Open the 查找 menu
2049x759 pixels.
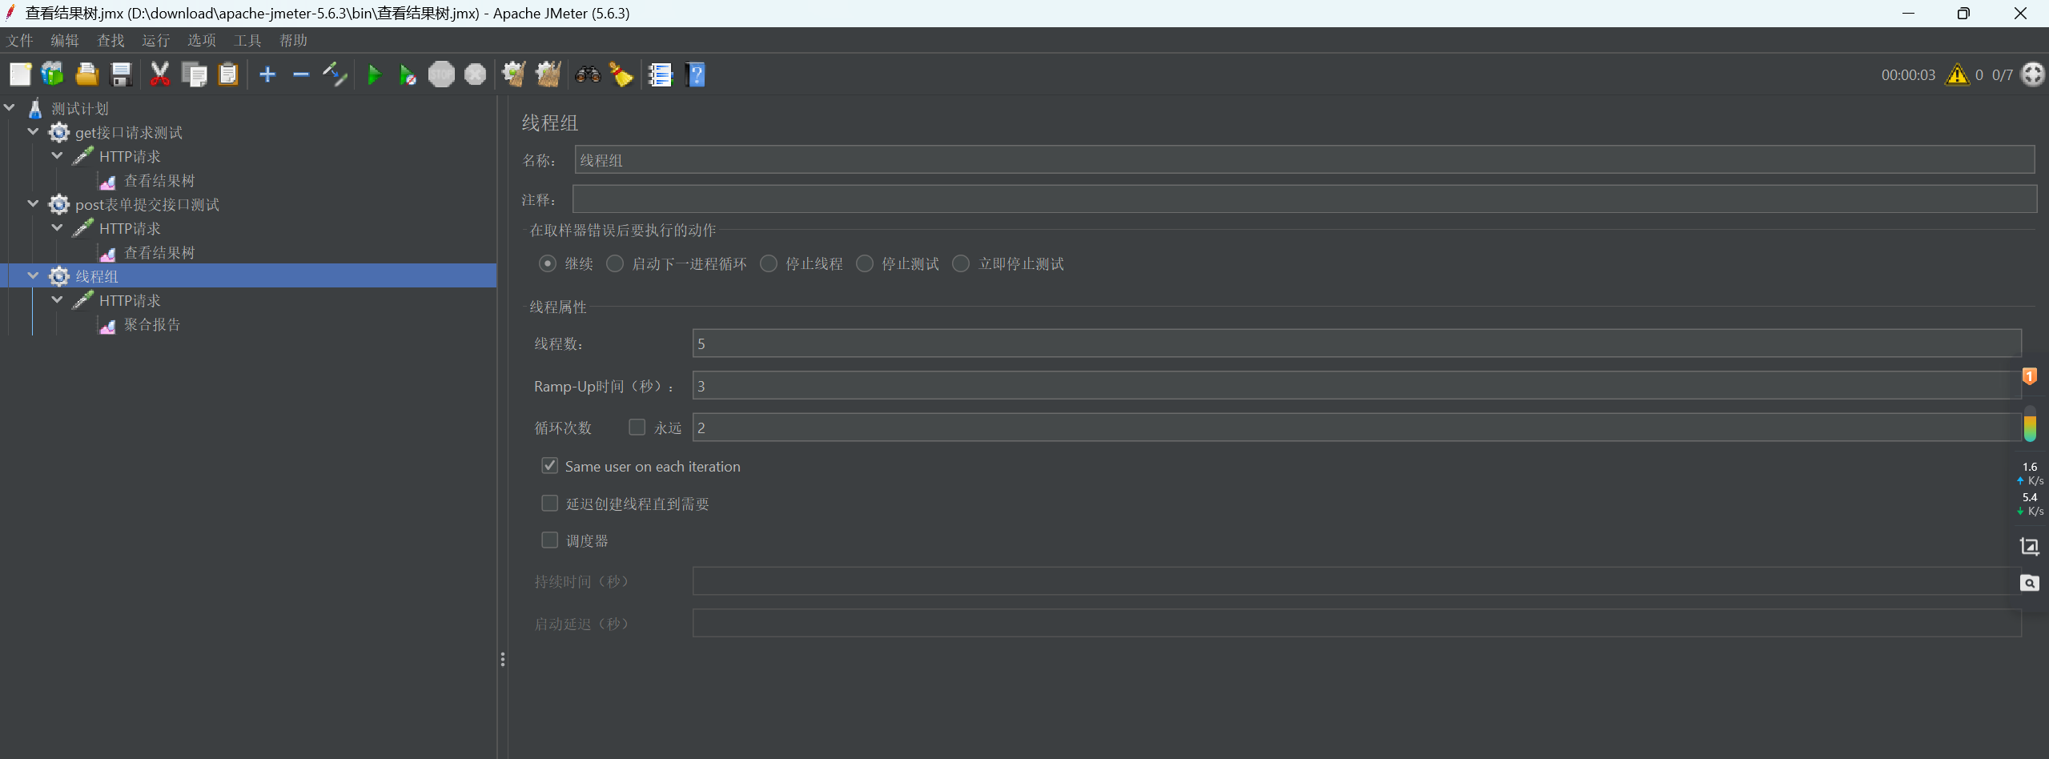(110, 40)
